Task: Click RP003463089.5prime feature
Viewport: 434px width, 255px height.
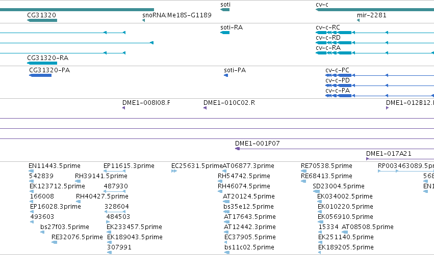Action: pos(406,171)
